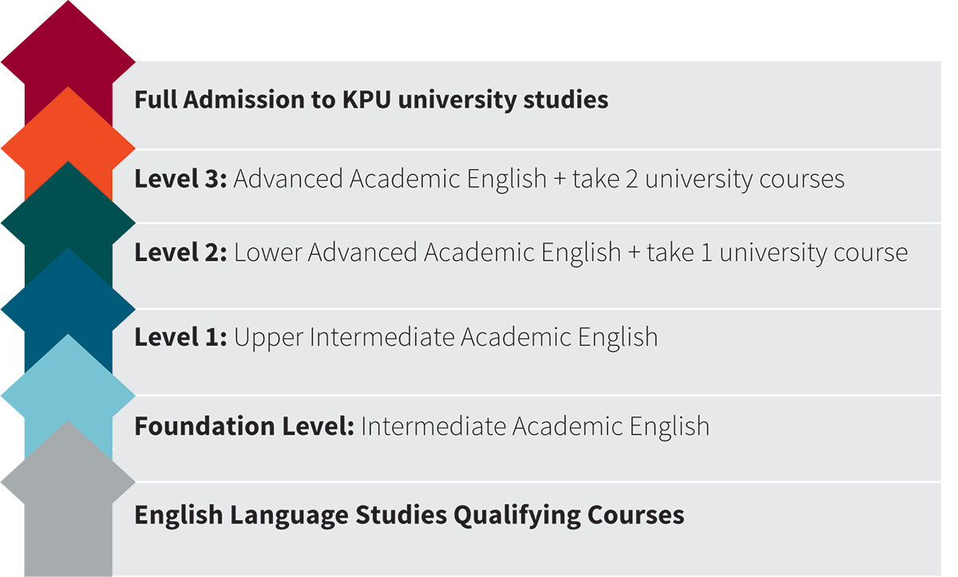Select the "Lower Advanced Academic English" text
This screenshot has height=577, width=958.
[x=427, y=253]
